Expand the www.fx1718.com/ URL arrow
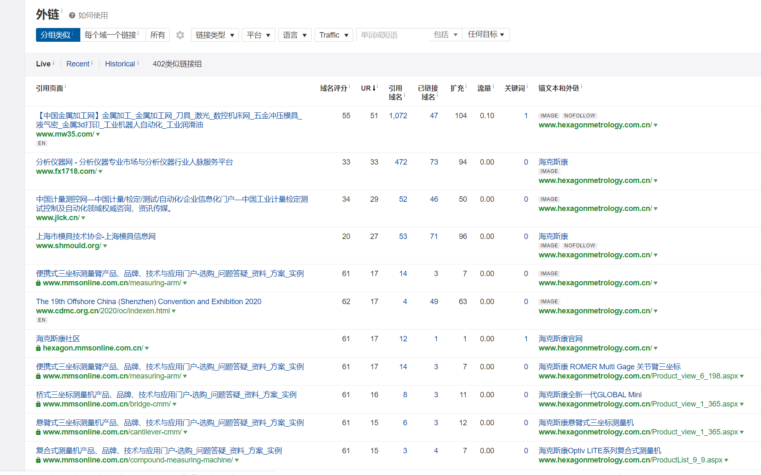 [100, 172]
